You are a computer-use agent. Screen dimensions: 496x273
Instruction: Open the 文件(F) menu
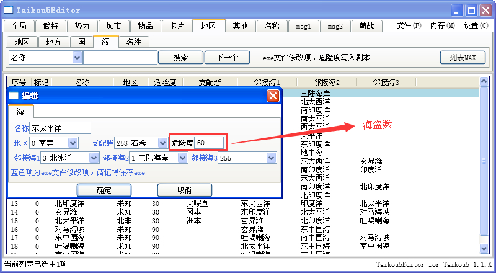409,25
